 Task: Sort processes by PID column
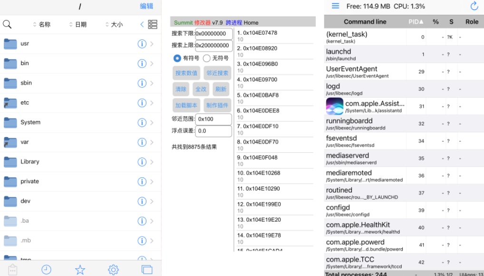tap(416, 21)
